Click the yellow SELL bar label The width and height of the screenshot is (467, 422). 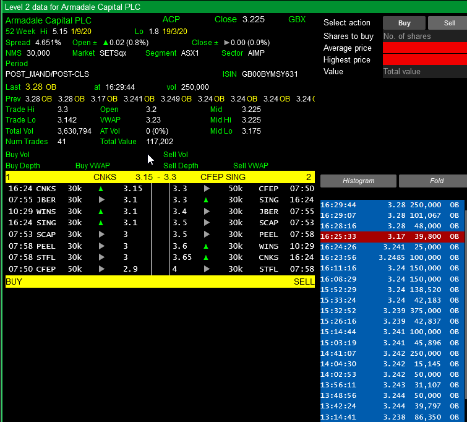(304, 282)
